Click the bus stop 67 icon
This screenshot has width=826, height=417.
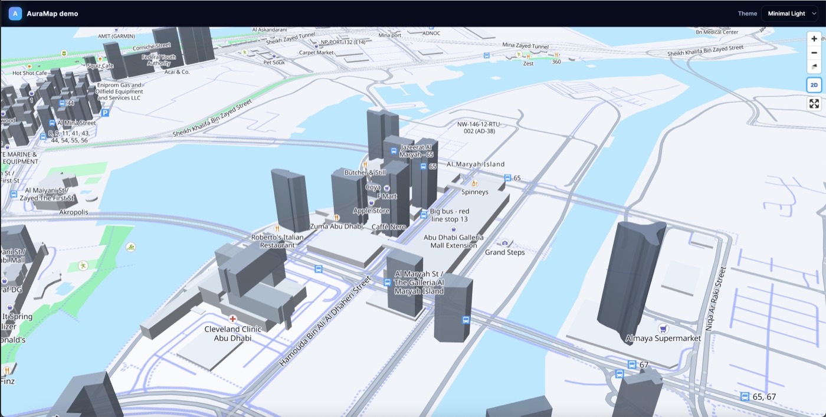(x=632, y=365)
